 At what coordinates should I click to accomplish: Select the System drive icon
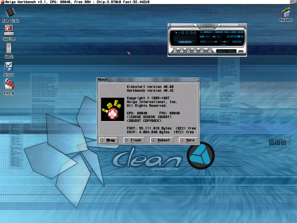(9, 33)
